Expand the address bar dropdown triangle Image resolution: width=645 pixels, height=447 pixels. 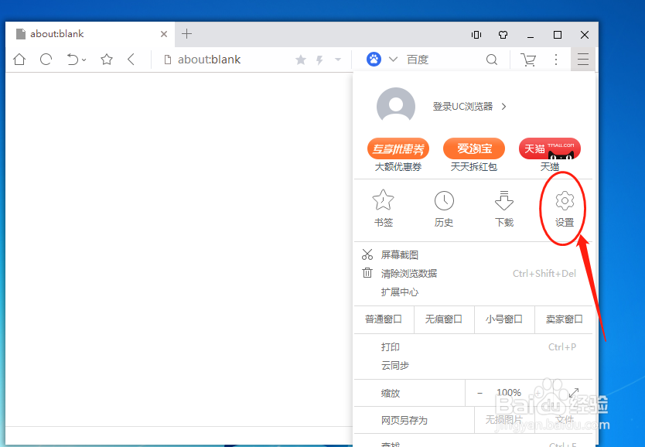pyautogui.click(x=338, y=60)
